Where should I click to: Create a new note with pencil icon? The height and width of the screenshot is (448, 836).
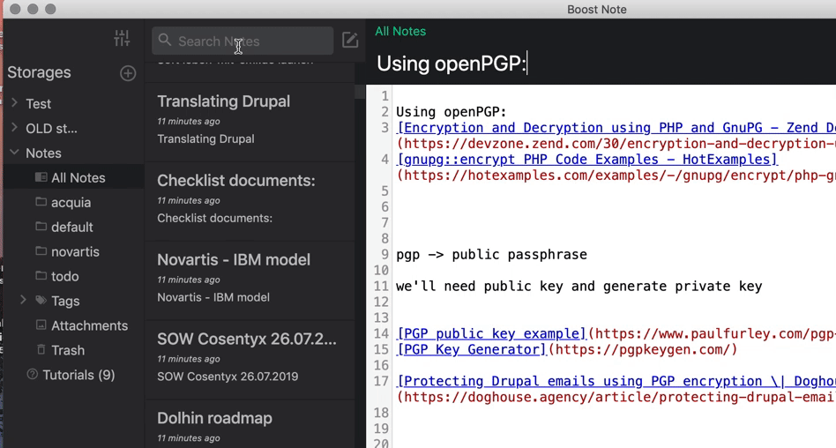click(x=350, y=40)
